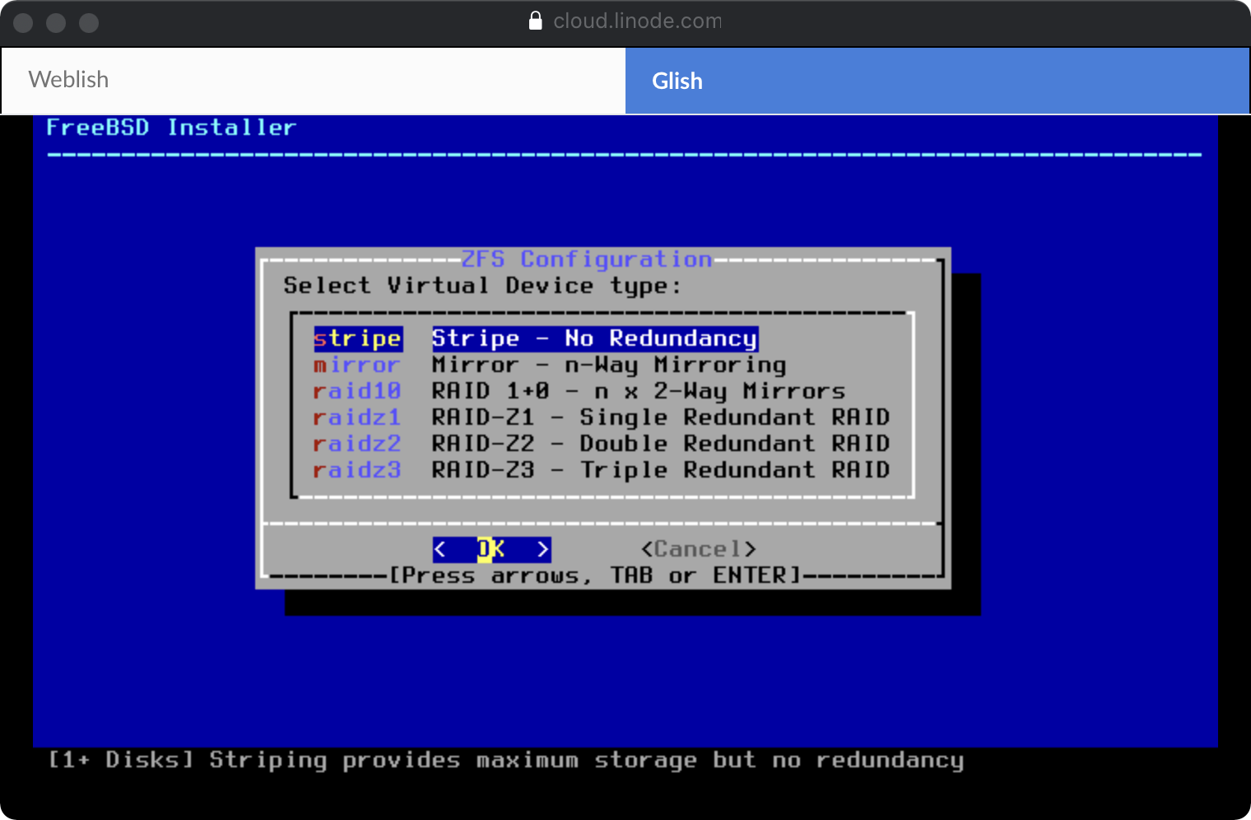The height and width of the screenshot is (820, 1251).
Task: Choose the 'raidz3' tag entry
Action: coord(356,470)
